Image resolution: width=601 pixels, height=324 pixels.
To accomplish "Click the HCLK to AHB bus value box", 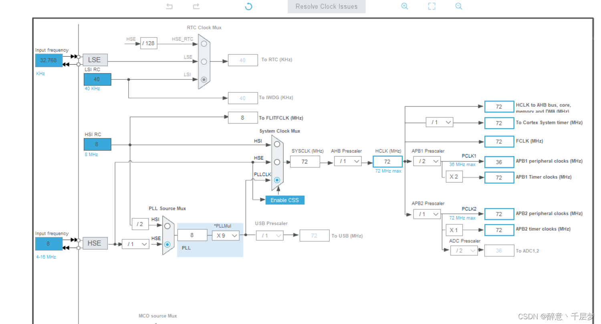I will pyautogui.click(x=499, y=107).
